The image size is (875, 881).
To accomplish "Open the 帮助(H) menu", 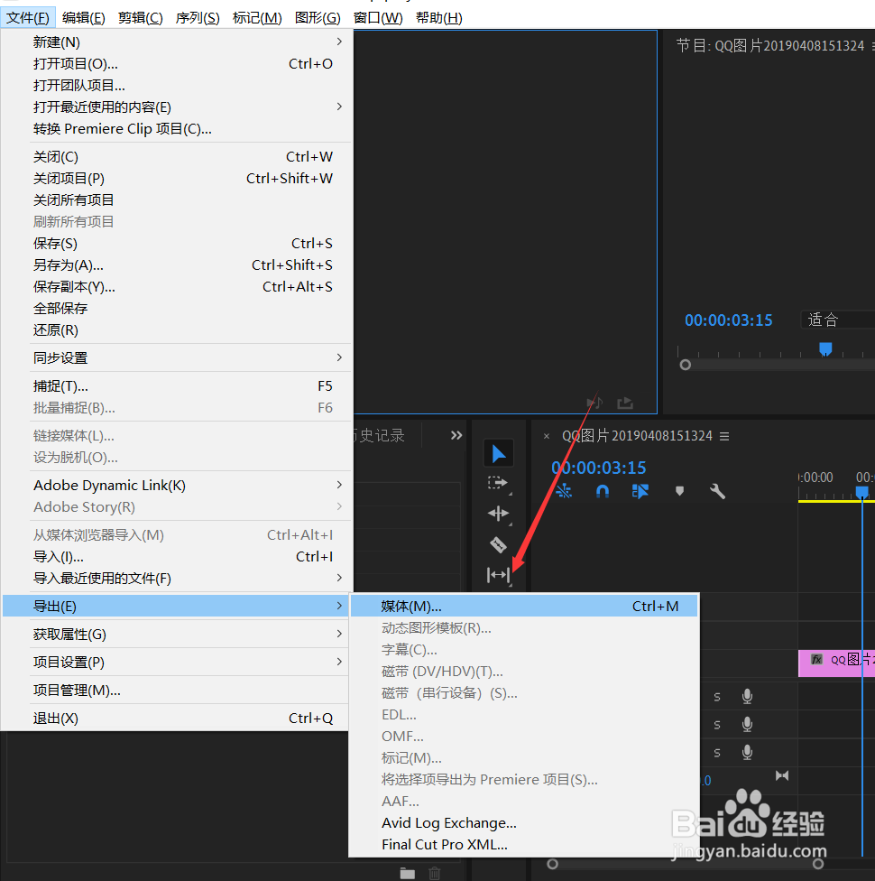I will (x=439, y=18).
